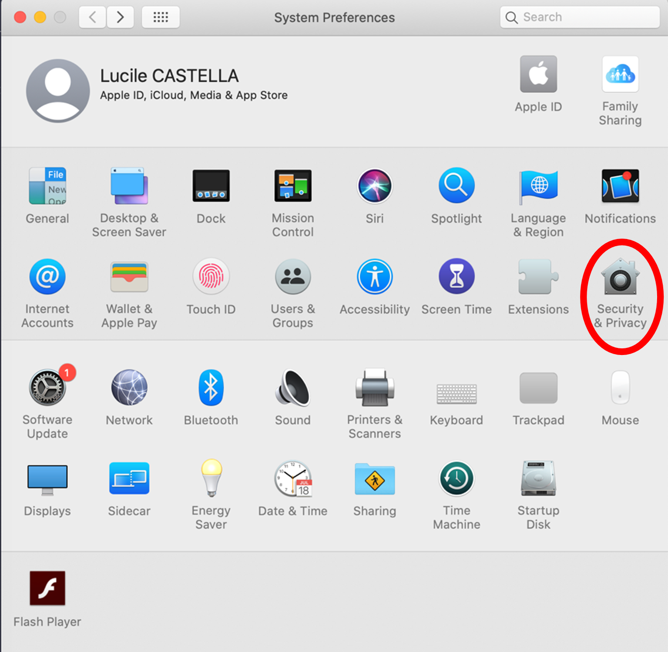
Task: Close the System Preferences window
Action: [20, 18]
